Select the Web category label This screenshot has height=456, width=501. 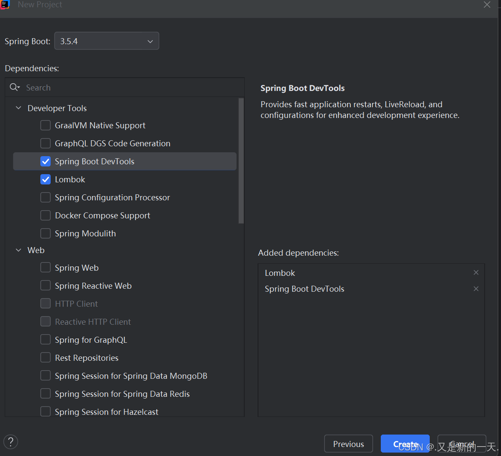[36, 251]
